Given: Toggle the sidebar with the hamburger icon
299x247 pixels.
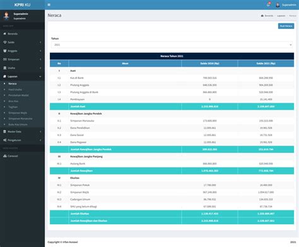Looking at the screenshot, I should pos(49,4).
